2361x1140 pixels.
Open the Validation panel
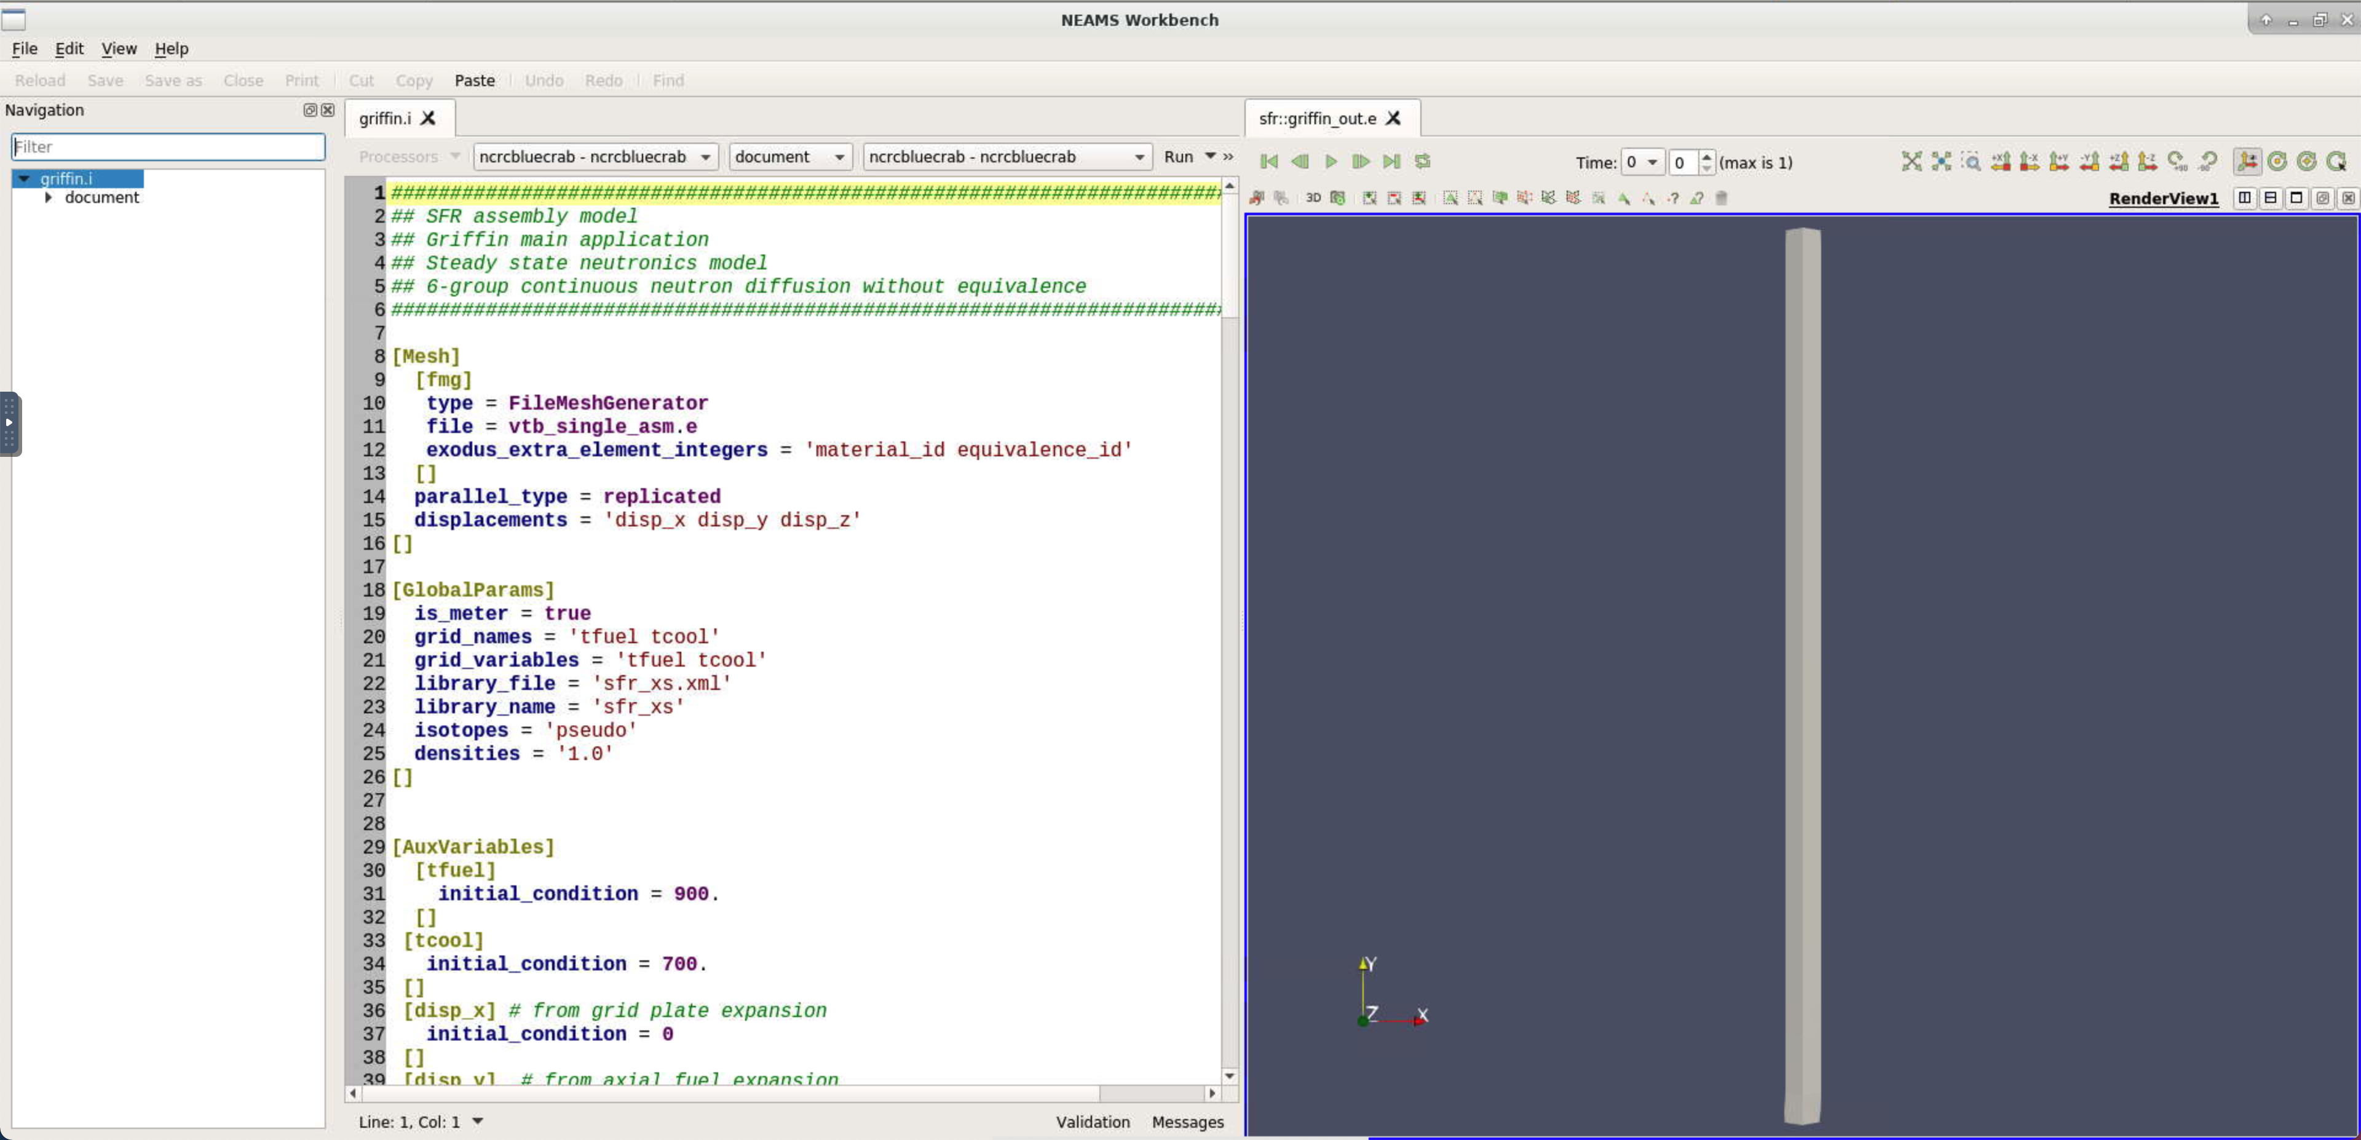[1093, 1122]
